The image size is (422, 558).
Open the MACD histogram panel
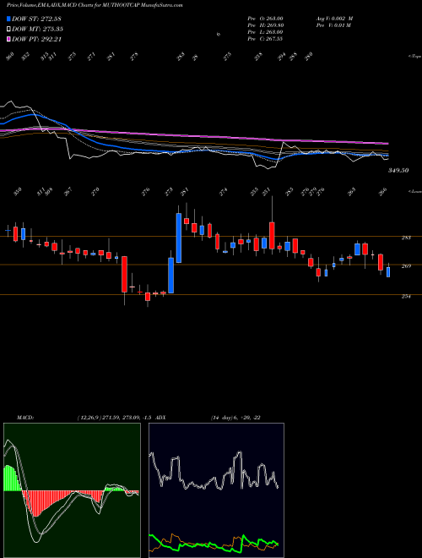72,490
